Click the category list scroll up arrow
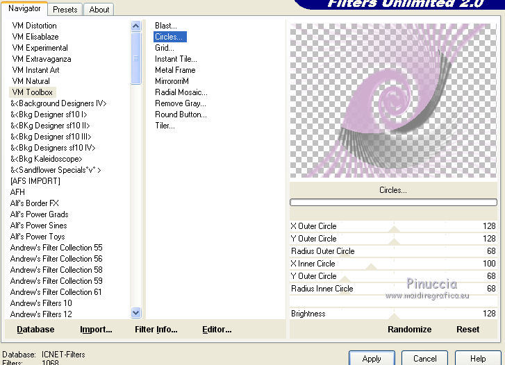This screenshot has width=505, height=365. (136, 26)
